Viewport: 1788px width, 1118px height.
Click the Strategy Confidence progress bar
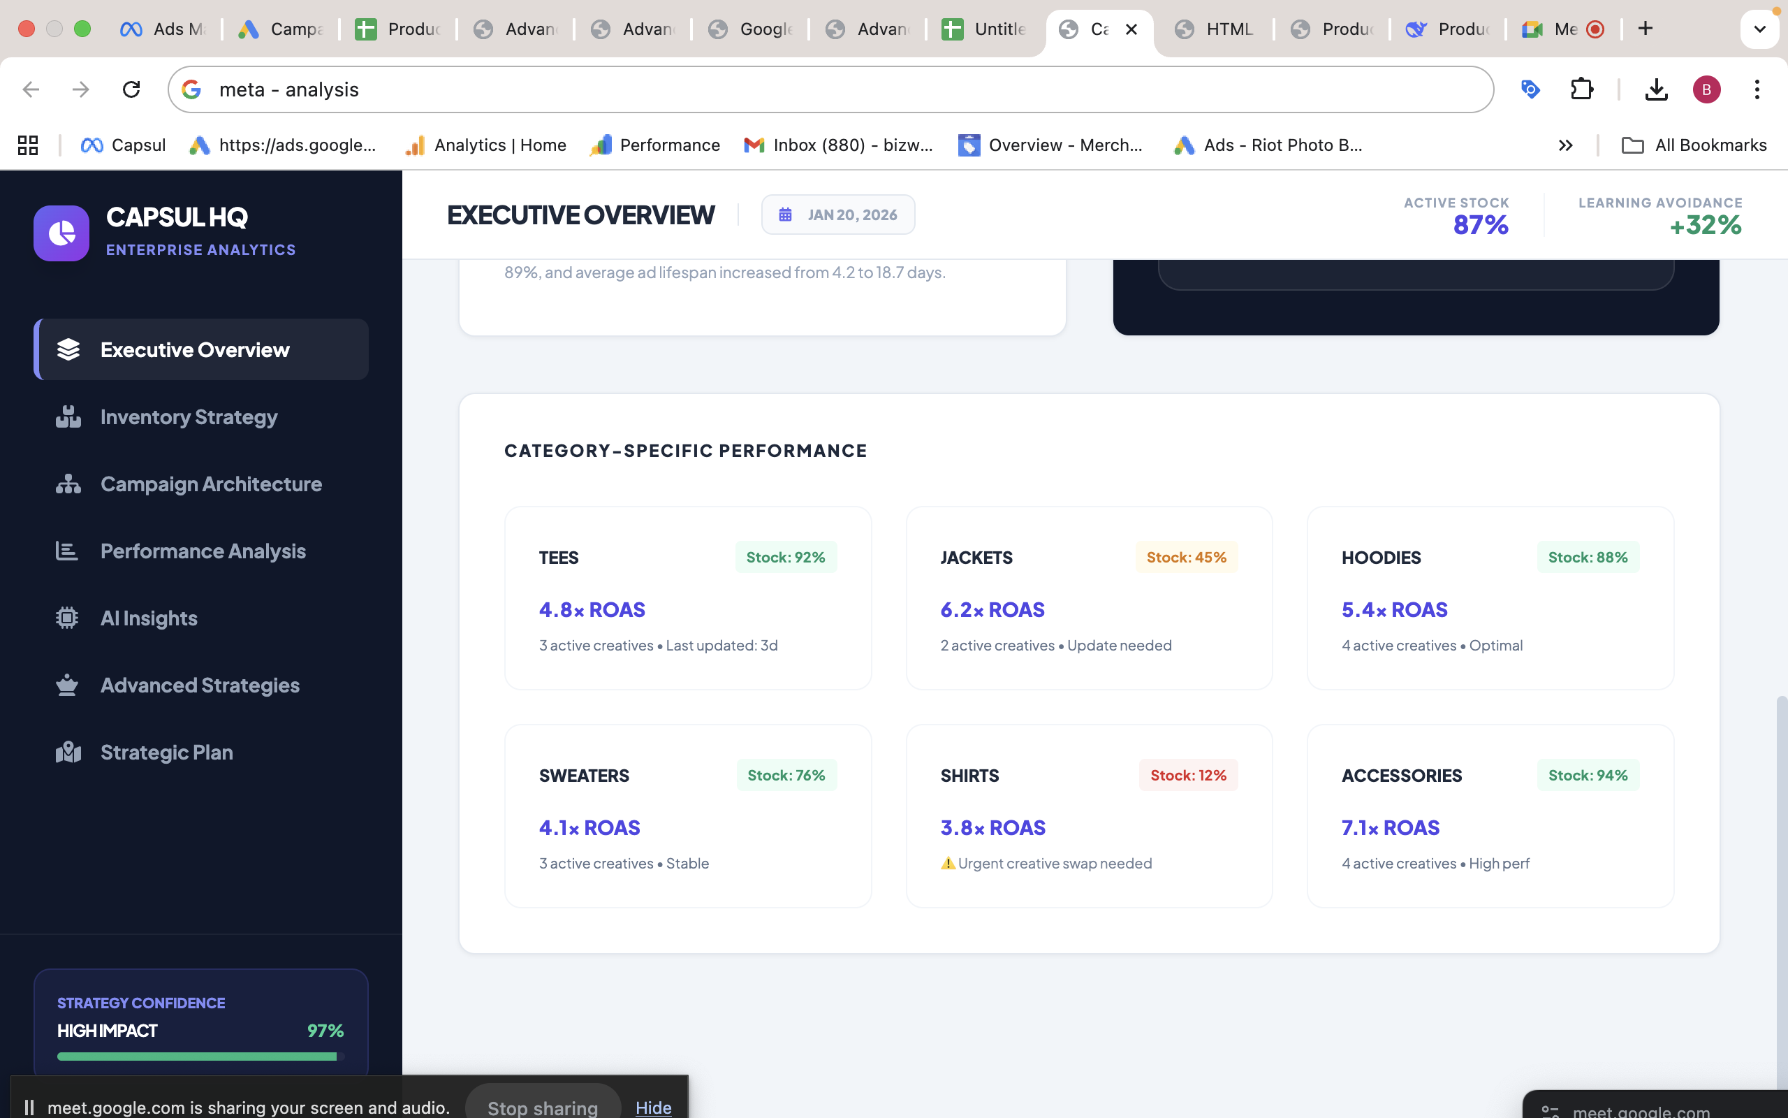pyautogui.click(x=198, y=1057)
